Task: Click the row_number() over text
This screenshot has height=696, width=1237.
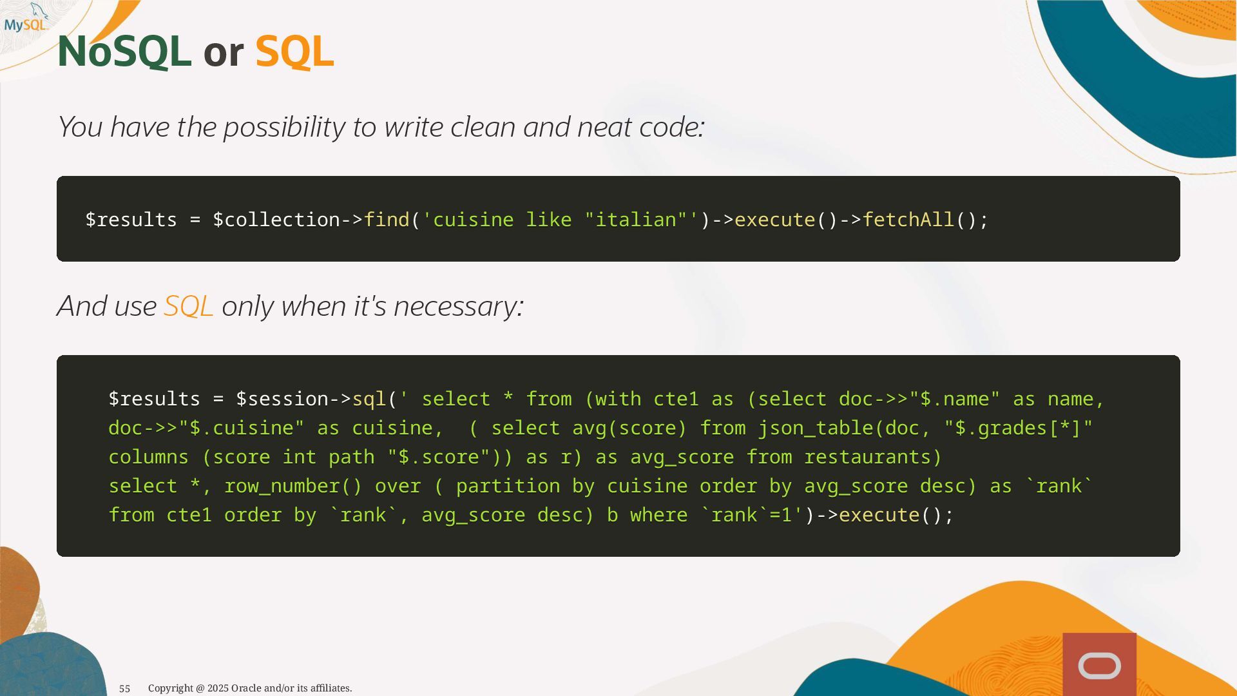Action: (x=322, y=486)
